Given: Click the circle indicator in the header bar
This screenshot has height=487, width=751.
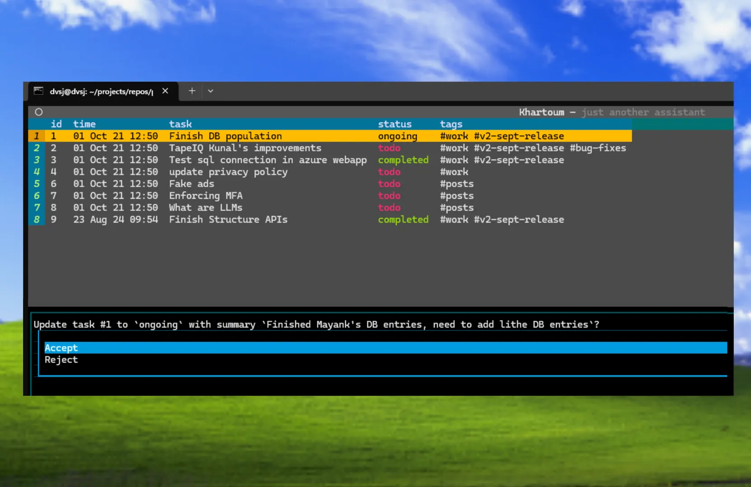Looking at the screenshot, I should (39, 112).
